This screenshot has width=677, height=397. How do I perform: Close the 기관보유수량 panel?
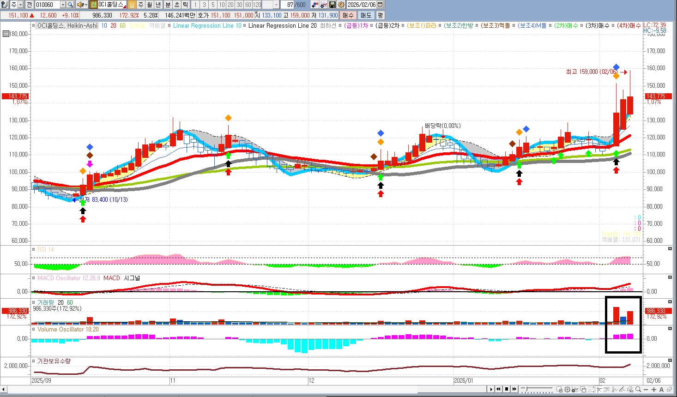[x=670, y=361]
